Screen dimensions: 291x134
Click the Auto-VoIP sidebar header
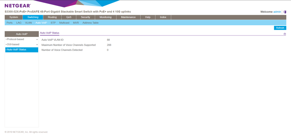click(x=22, y=34)
